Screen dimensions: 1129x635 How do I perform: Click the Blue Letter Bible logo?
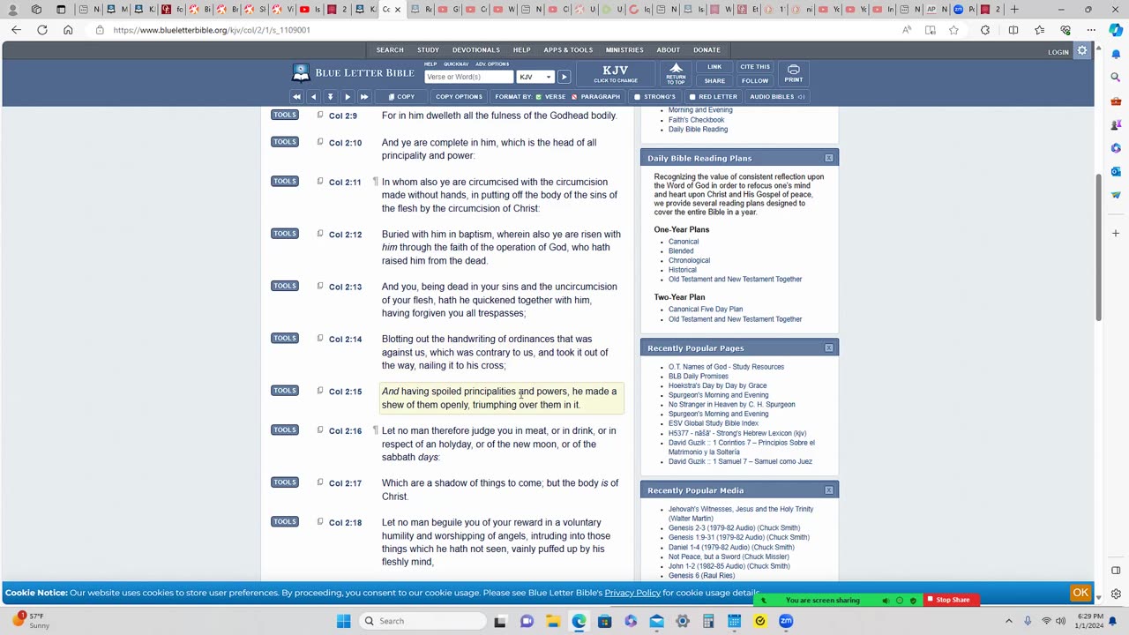353,72
